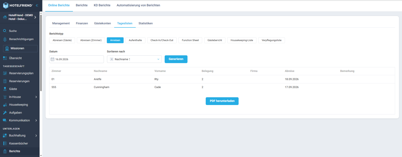Expand Kommunikation submenu arrow
This screenshot has height=157, width=402.
coord(36,120)
